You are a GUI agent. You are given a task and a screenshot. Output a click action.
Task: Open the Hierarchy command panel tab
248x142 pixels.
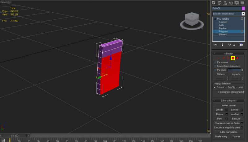pyautogui.click(x=225, y=3)
